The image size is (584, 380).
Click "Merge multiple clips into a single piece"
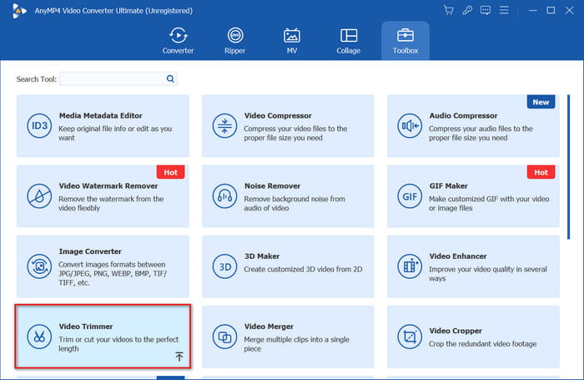(297, 344)
